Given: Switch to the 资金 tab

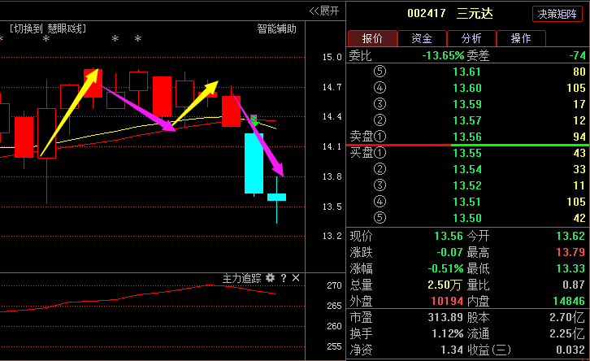Looking at the screenshot, I should 422,38.
